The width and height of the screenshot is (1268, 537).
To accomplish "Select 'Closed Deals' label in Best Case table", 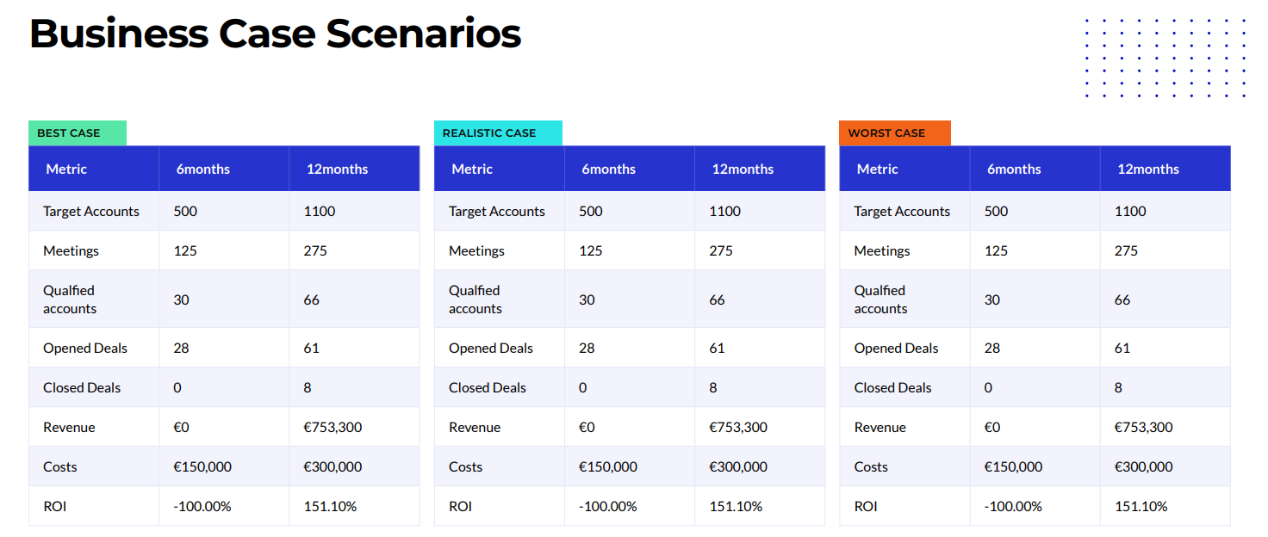I will pyautogui.click(x=82, y=387).
